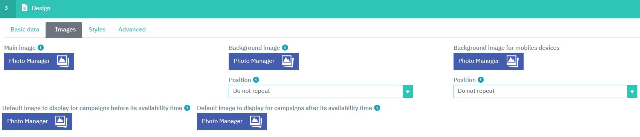Click the document icon in Design header

(x=24, y=7)
